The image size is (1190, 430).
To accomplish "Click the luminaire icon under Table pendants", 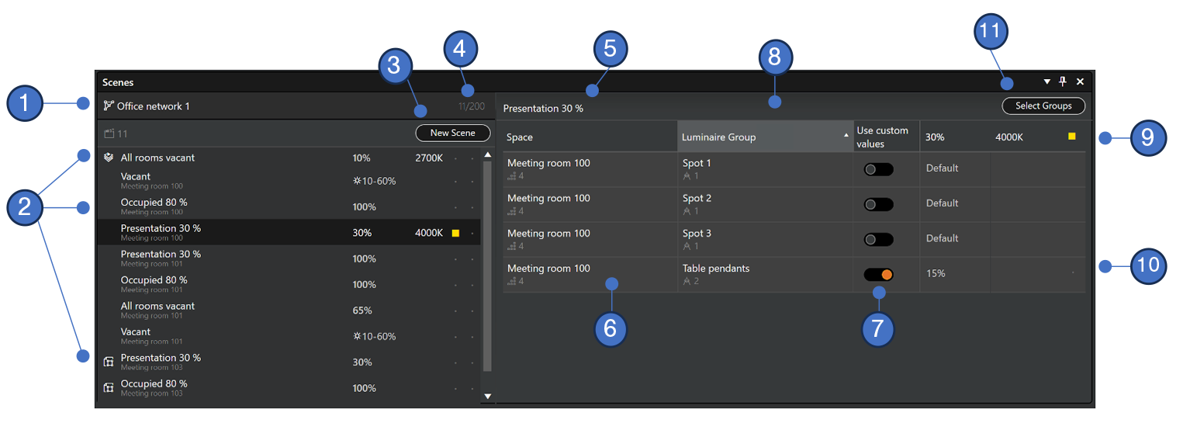I will [687, 281].
